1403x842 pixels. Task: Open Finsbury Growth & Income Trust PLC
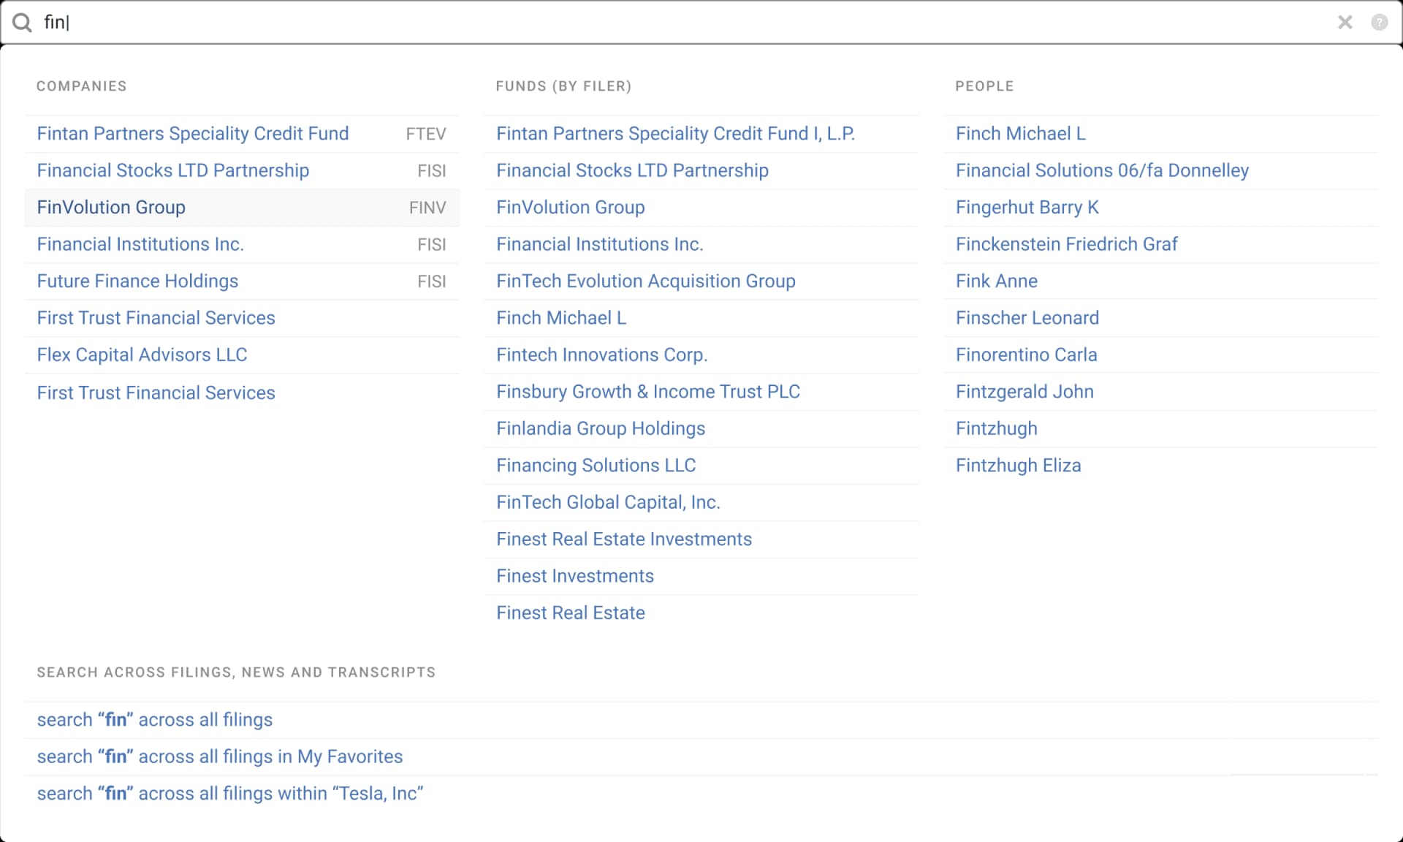[647, 391]
